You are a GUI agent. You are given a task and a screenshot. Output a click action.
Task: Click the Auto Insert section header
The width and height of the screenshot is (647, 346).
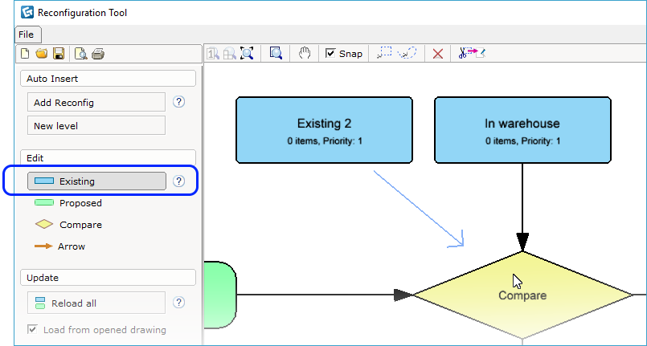108,78
